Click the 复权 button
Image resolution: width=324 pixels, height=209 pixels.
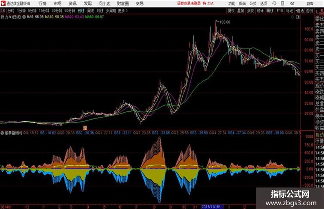coord(231,11)
